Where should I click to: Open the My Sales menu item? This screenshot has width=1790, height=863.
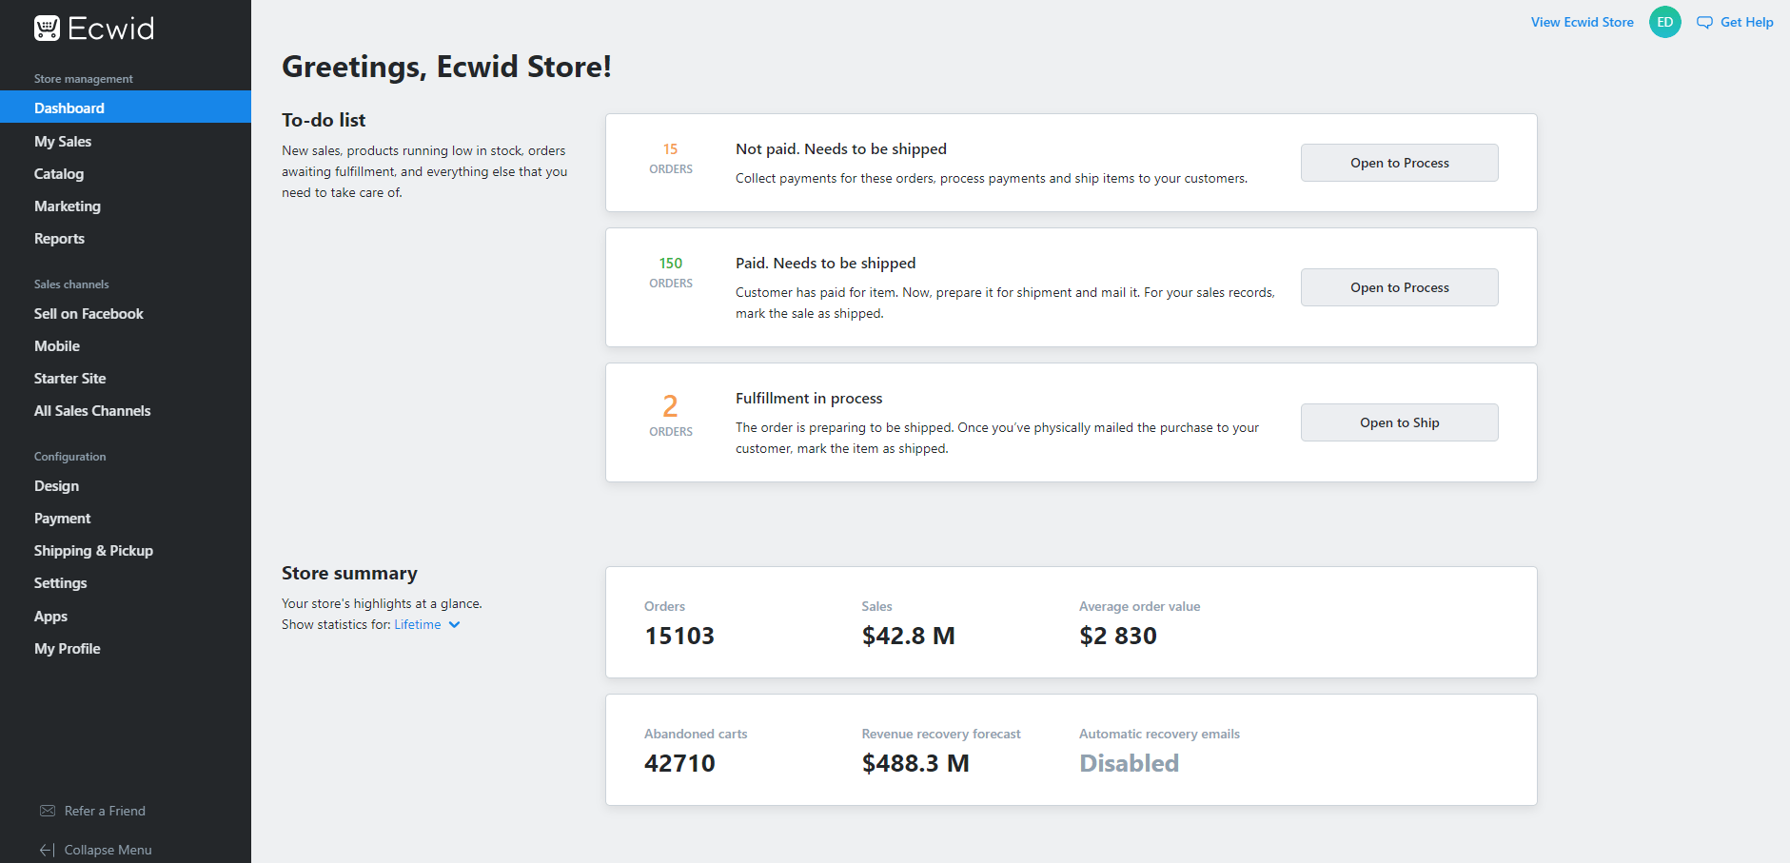point(63,141)
